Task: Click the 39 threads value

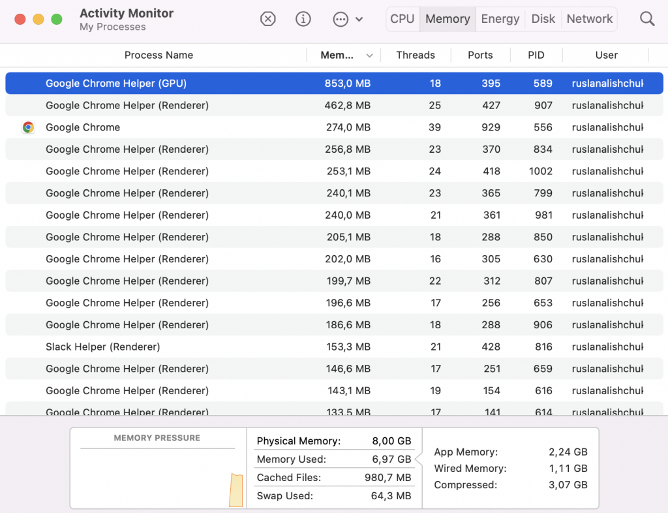Action: click(434, 127)
